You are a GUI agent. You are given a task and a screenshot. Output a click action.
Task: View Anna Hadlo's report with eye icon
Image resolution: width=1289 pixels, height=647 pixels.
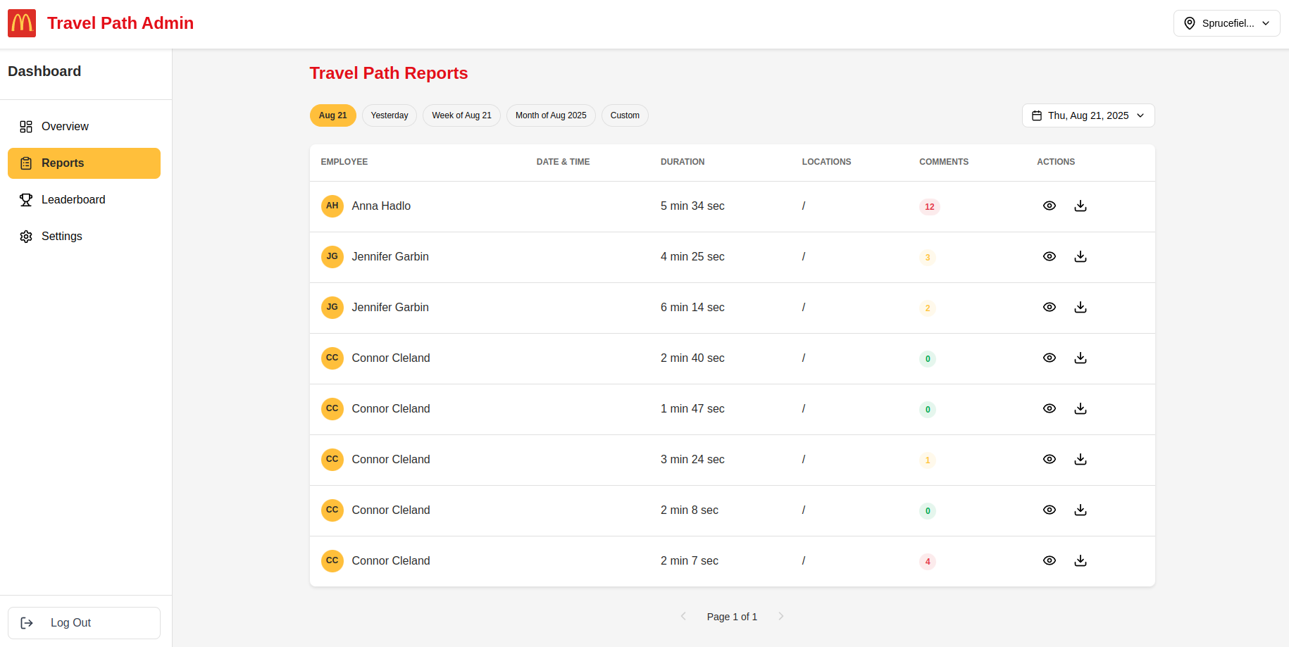1049,206
